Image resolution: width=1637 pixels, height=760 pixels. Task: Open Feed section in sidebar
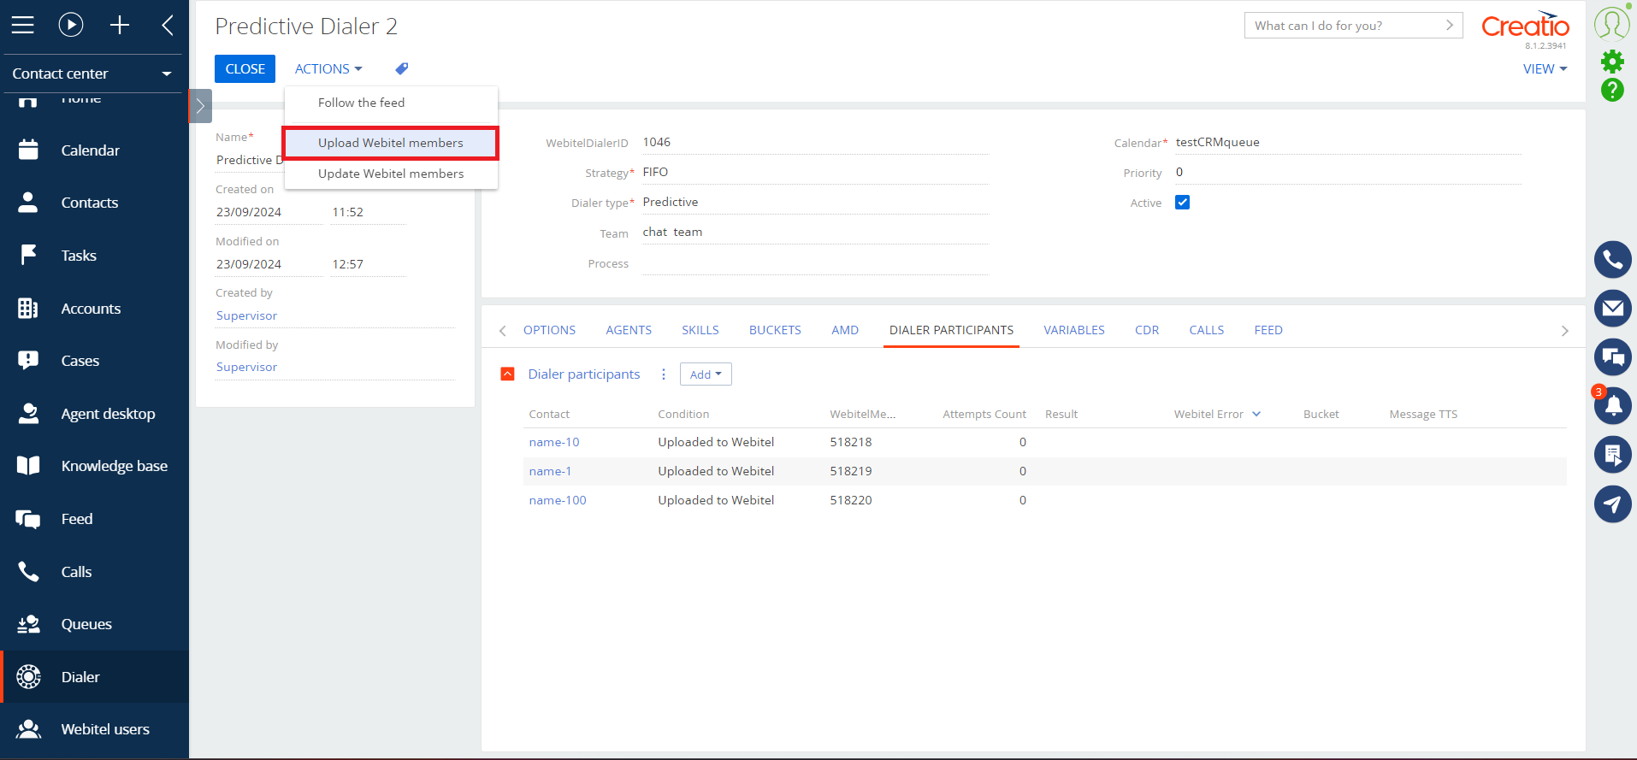[x=94, y=519]
